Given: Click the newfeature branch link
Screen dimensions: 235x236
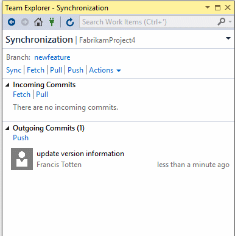Looking at the screenshot, I should coord(52,57).
